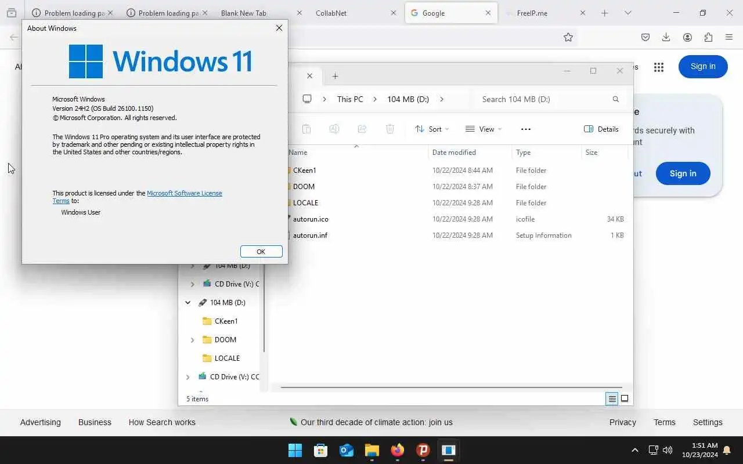Expand CD Drive (V:) node below LOCALE
743x464 pixels.
click(187, 376)
